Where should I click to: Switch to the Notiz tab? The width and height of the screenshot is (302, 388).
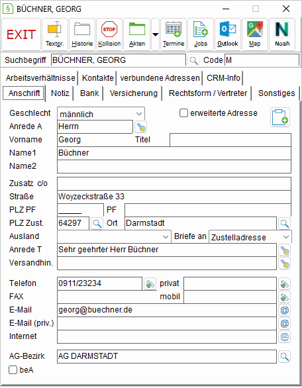[x=60, y=93]
